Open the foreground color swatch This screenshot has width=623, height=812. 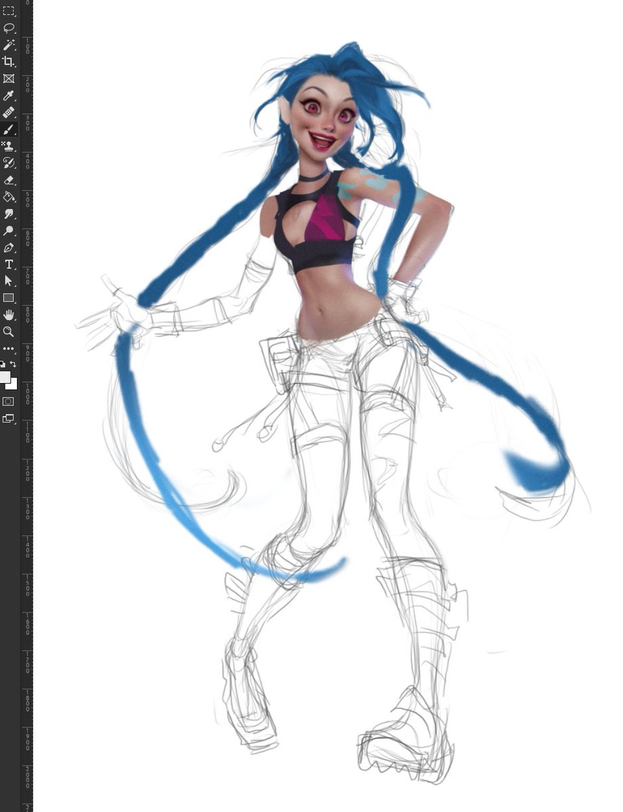pos(5,377)
